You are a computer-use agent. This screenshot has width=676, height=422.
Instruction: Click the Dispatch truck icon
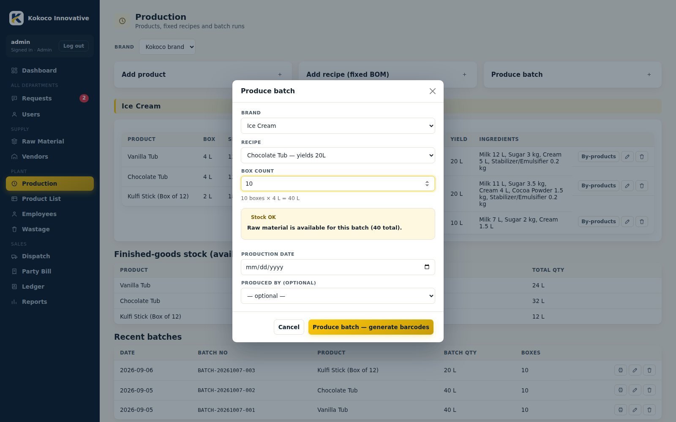point(14,256)
